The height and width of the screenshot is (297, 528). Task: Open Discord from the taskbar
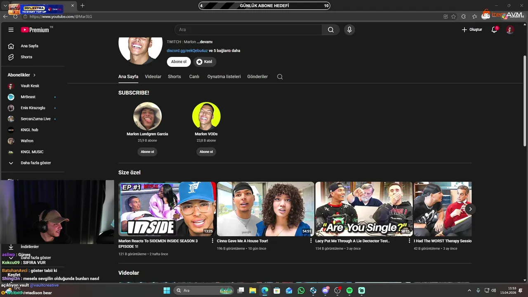pyautogui.click(x=325, y=290)
